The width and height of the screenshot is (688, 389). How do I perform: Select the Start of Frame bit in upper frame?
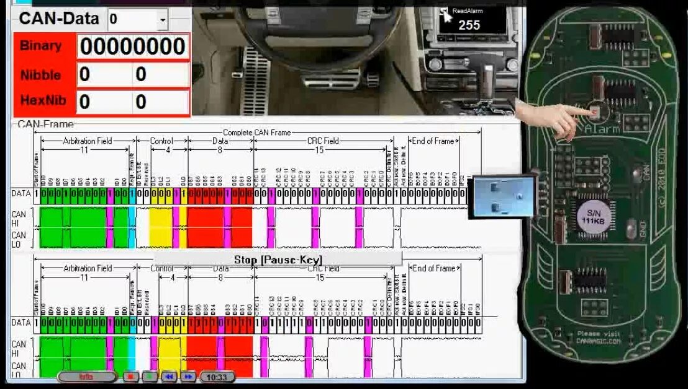pos(36,193)
